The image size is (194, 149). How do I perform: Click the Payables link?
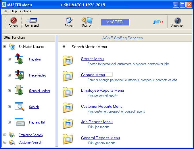pos(35,59)
